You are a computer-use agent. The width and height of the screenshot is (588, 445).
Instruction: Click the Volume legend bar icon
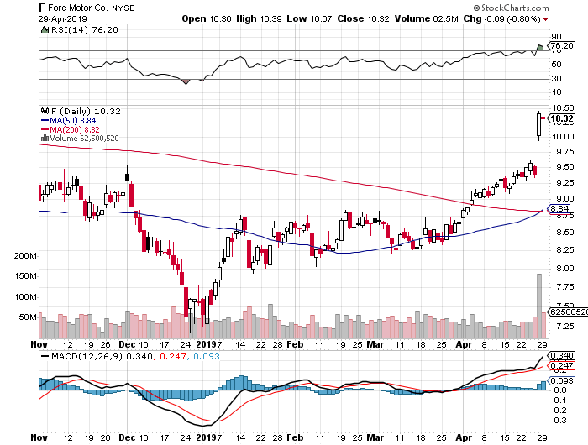point(45,139)
